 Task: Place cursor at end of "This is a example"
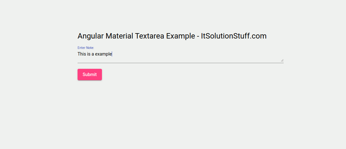(112, 54)
